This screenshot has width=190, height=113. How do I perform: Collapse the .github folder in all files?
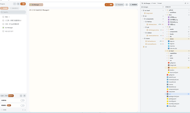166,10
